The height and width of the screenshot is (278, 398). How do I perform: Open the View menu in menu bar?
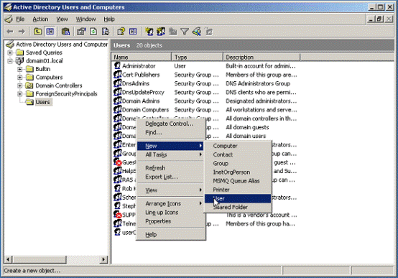tap(62, 19)
